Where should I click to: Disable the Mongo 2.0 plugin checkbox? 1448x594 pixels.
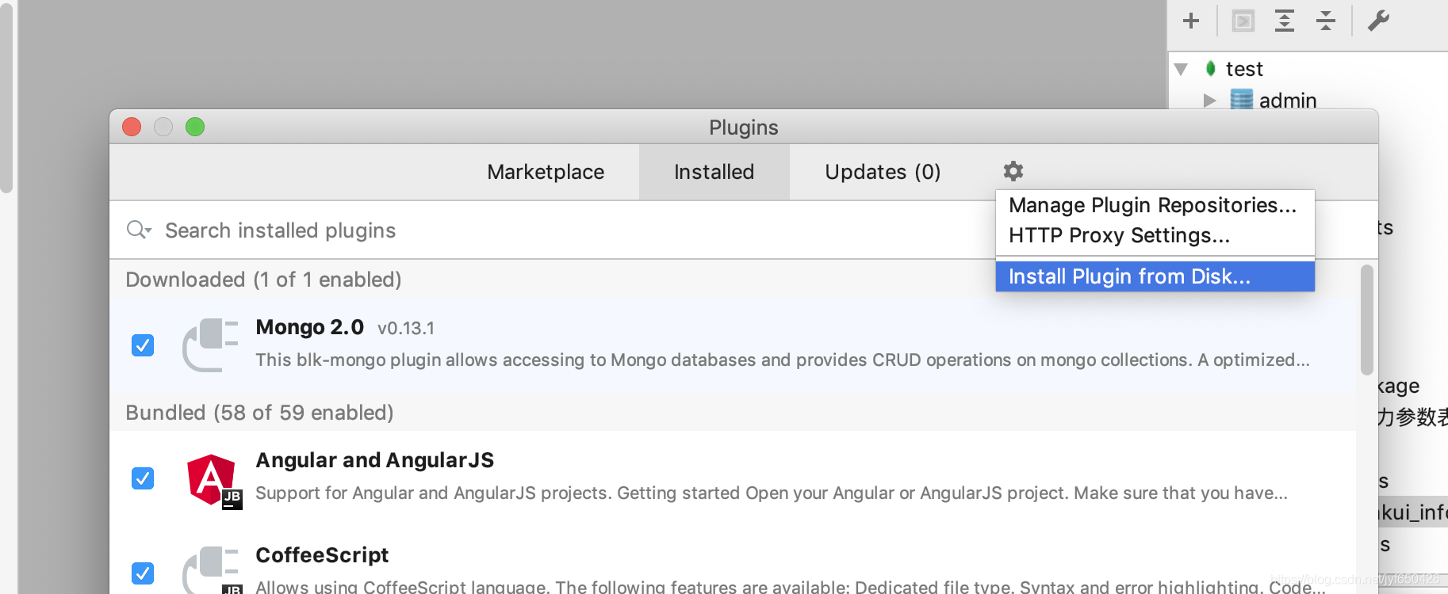pyautogui.click(x=143, y=345)
